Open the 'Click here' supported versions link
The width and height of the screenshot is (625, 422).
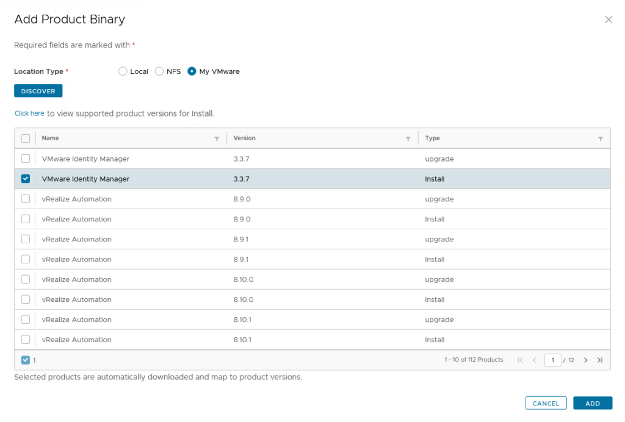tap(29, 113)
